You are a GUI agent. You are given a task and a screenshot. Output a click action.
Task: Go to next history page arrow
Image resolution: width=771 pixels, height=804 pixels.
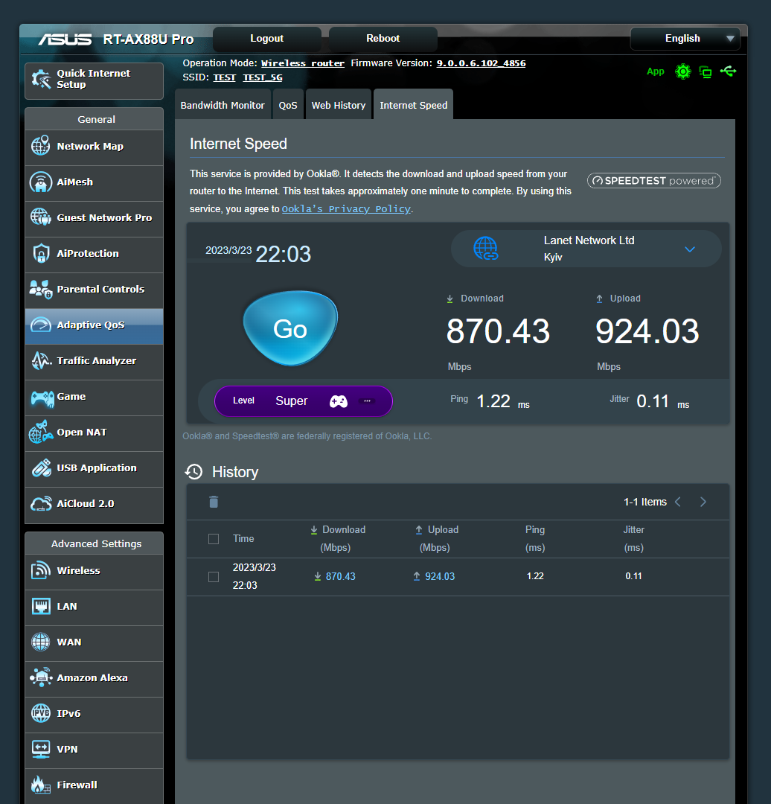tap(703, 502)
